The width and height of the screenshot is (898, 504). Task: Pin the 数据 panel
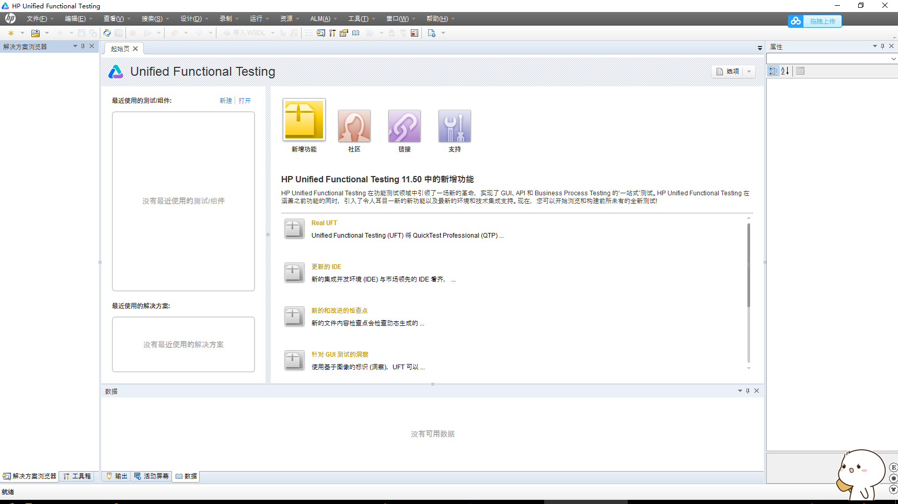coord(748,391)
